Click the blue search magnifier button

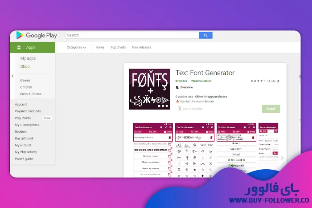click(205, 35)
